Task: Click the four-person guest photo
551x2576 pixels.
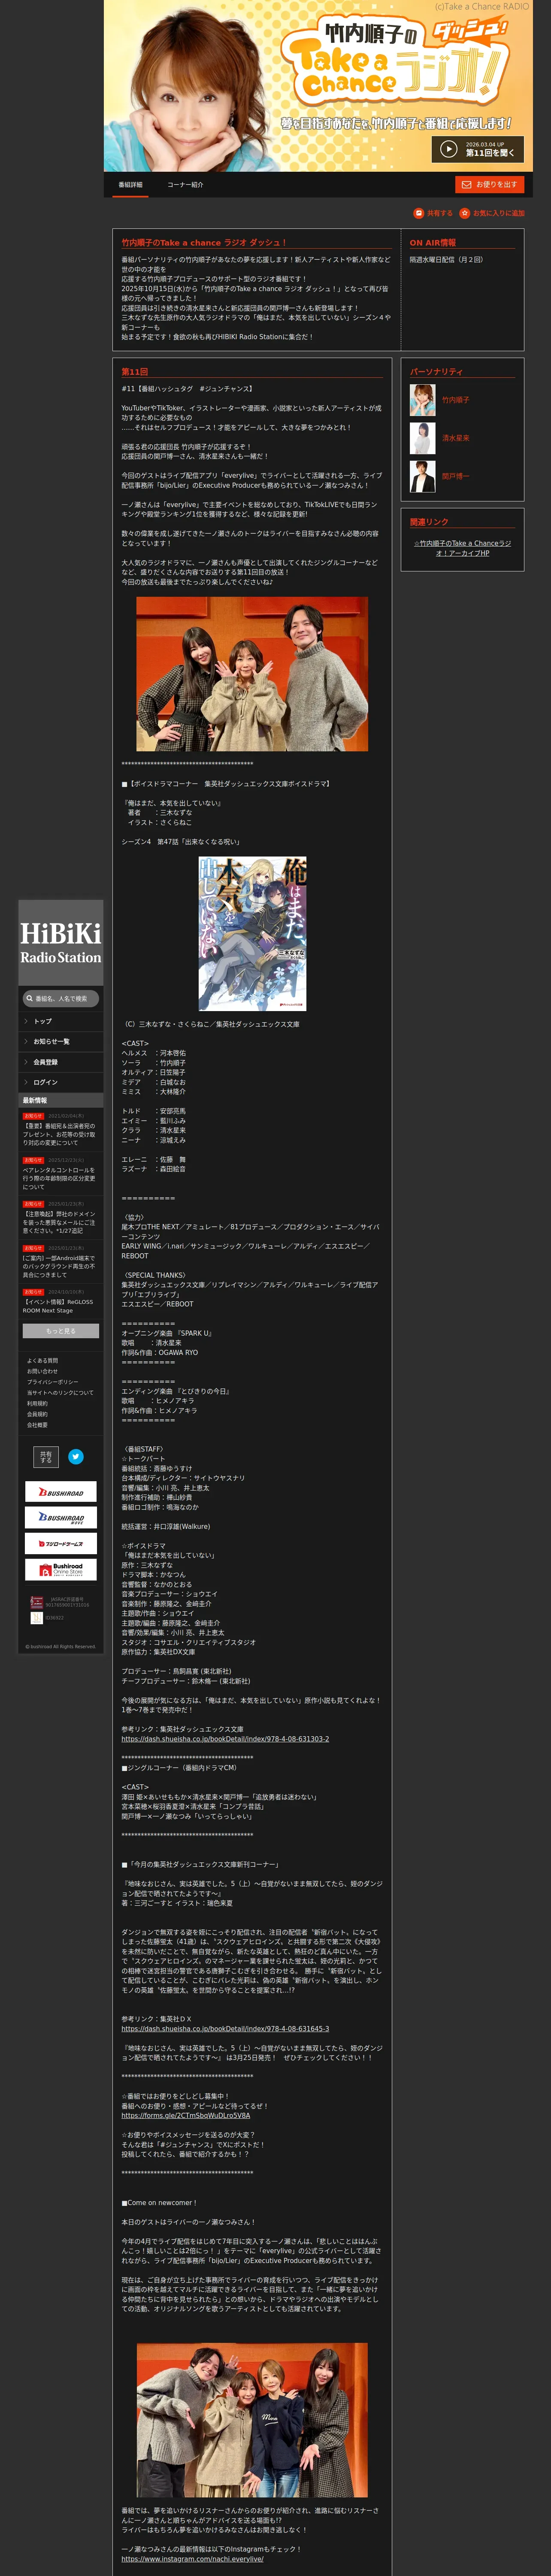Action: tap(252, 2420)
